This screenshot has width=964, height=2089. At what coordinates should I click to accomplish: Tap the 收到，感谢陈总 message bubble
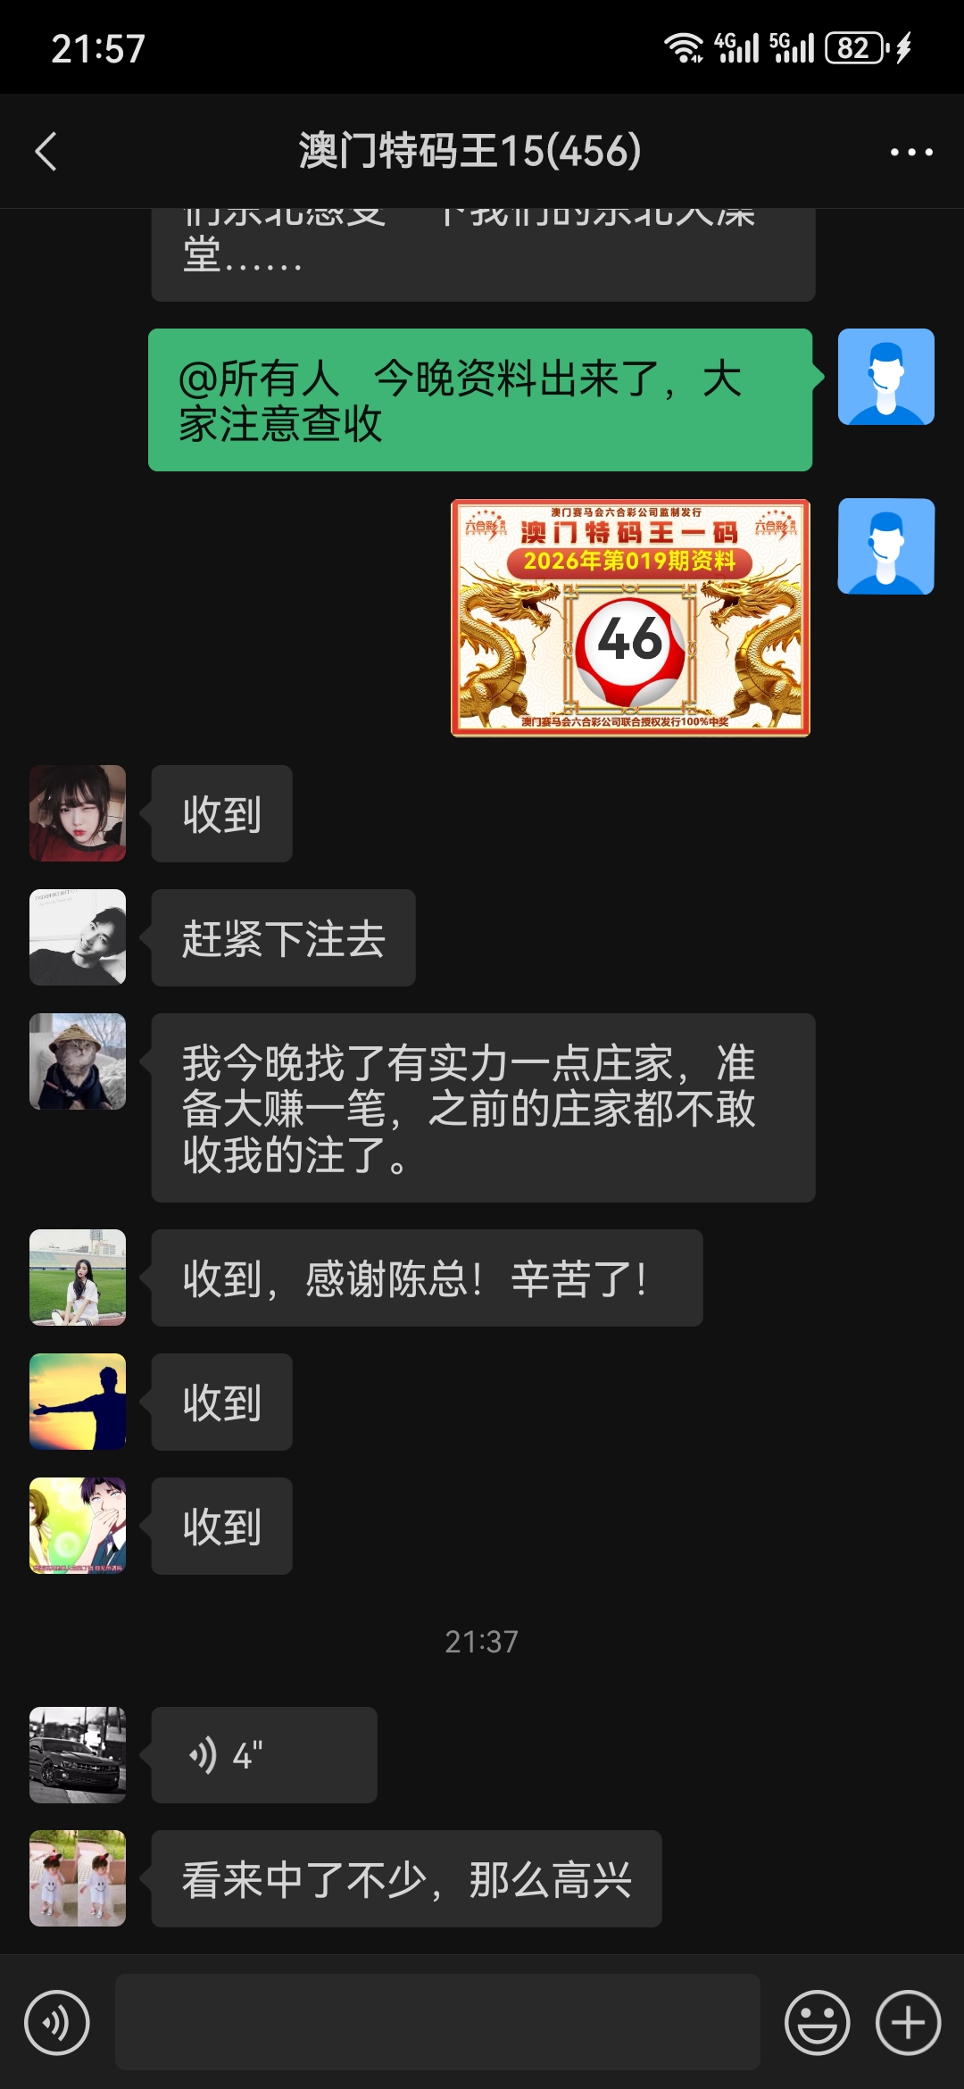[x=428, y=1278]
